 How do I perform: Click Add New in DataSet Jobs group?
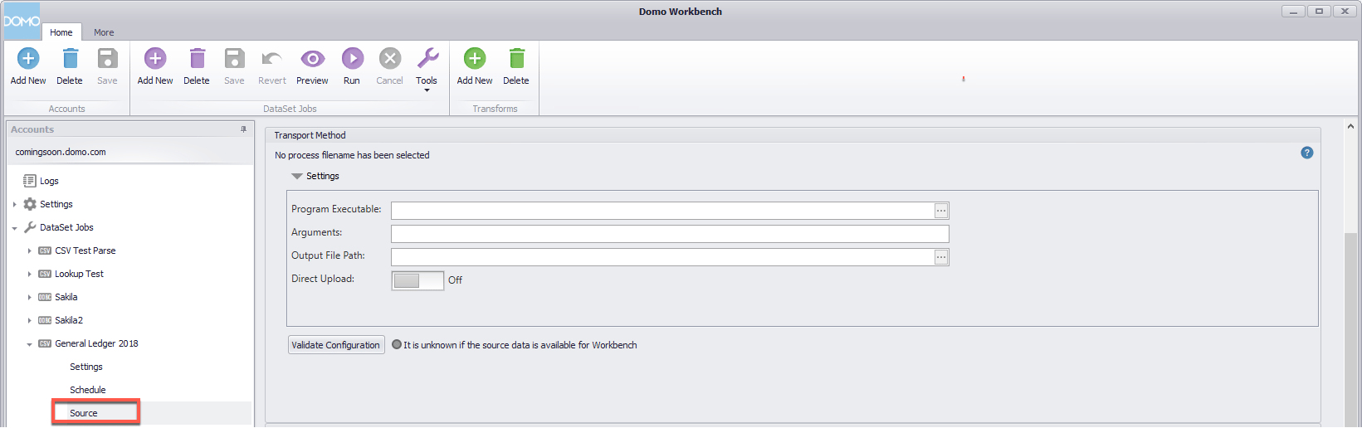coord(155,66)
